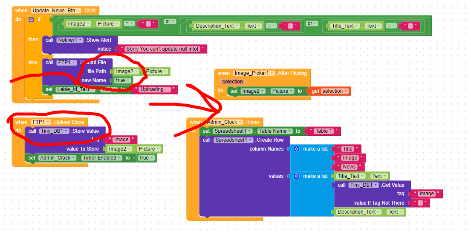The height and width of the screenshot is (234, 471).
Task: Click the 'Image' string in column Names list
Action: tap(350, 158)
